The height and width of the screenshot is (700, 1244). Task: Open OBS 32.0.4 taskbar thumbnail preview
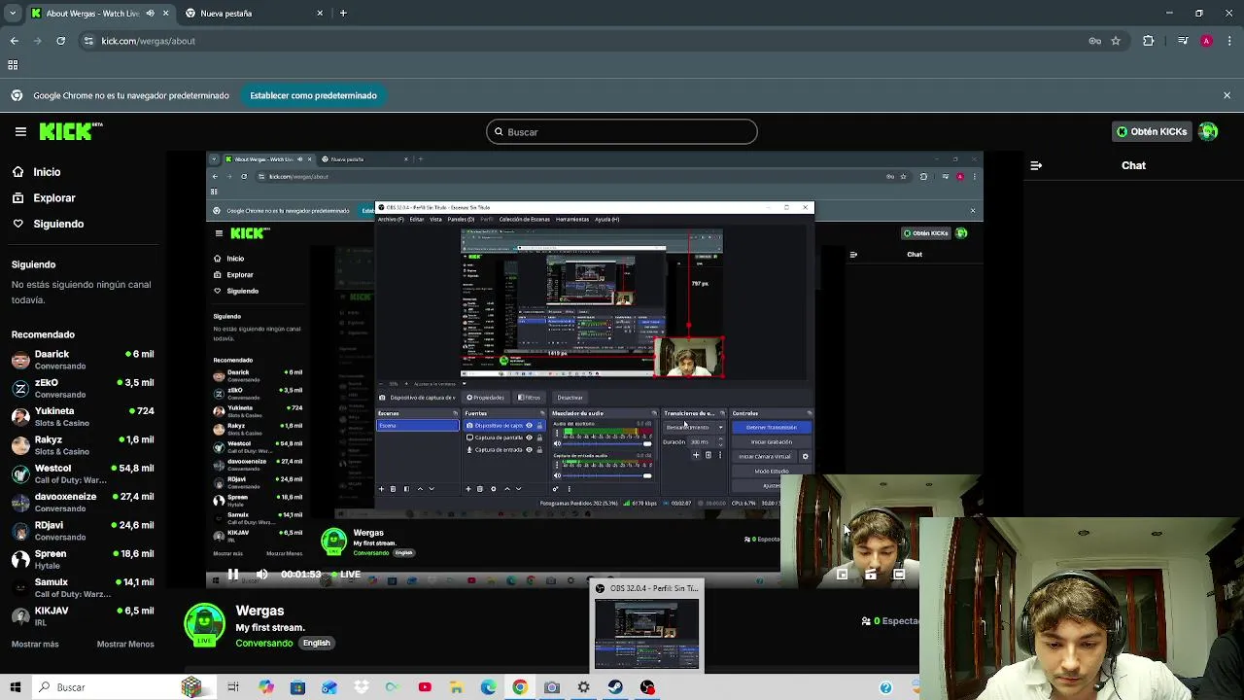[x=646, y=626]
